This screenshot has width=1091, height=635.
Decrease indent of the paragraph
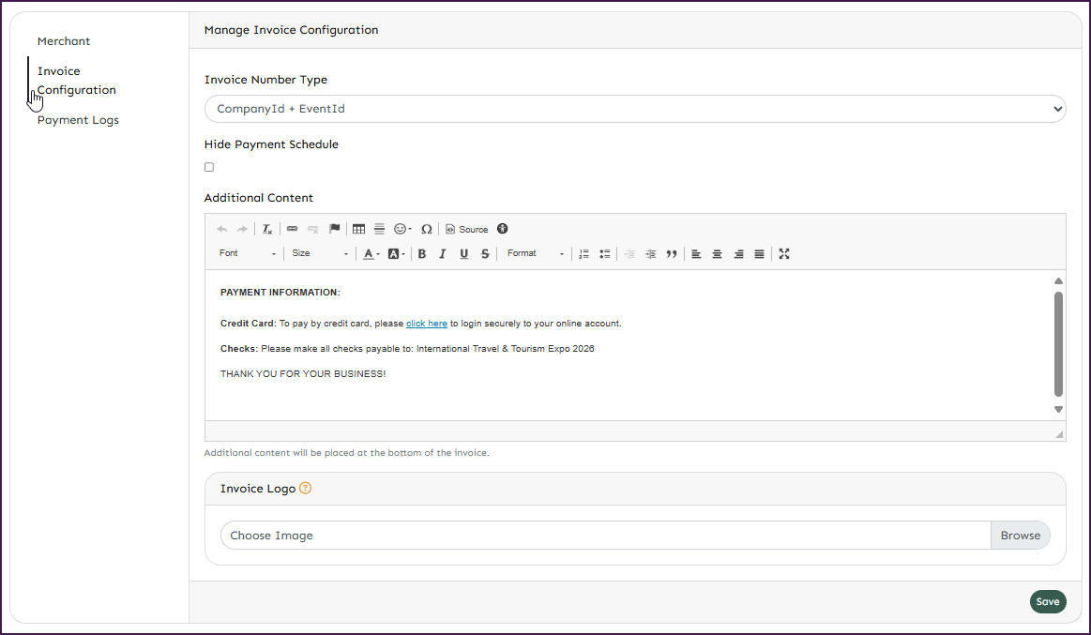click(629, 254)
